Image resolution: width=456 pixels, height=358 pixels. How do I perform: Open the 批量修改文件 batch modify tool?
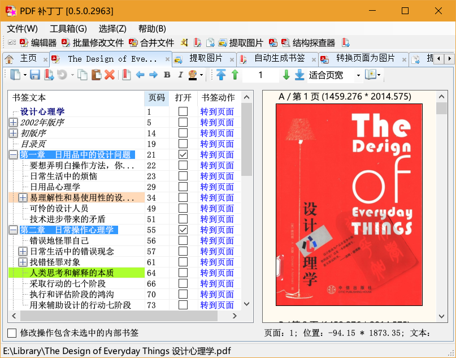coord(93,43)
